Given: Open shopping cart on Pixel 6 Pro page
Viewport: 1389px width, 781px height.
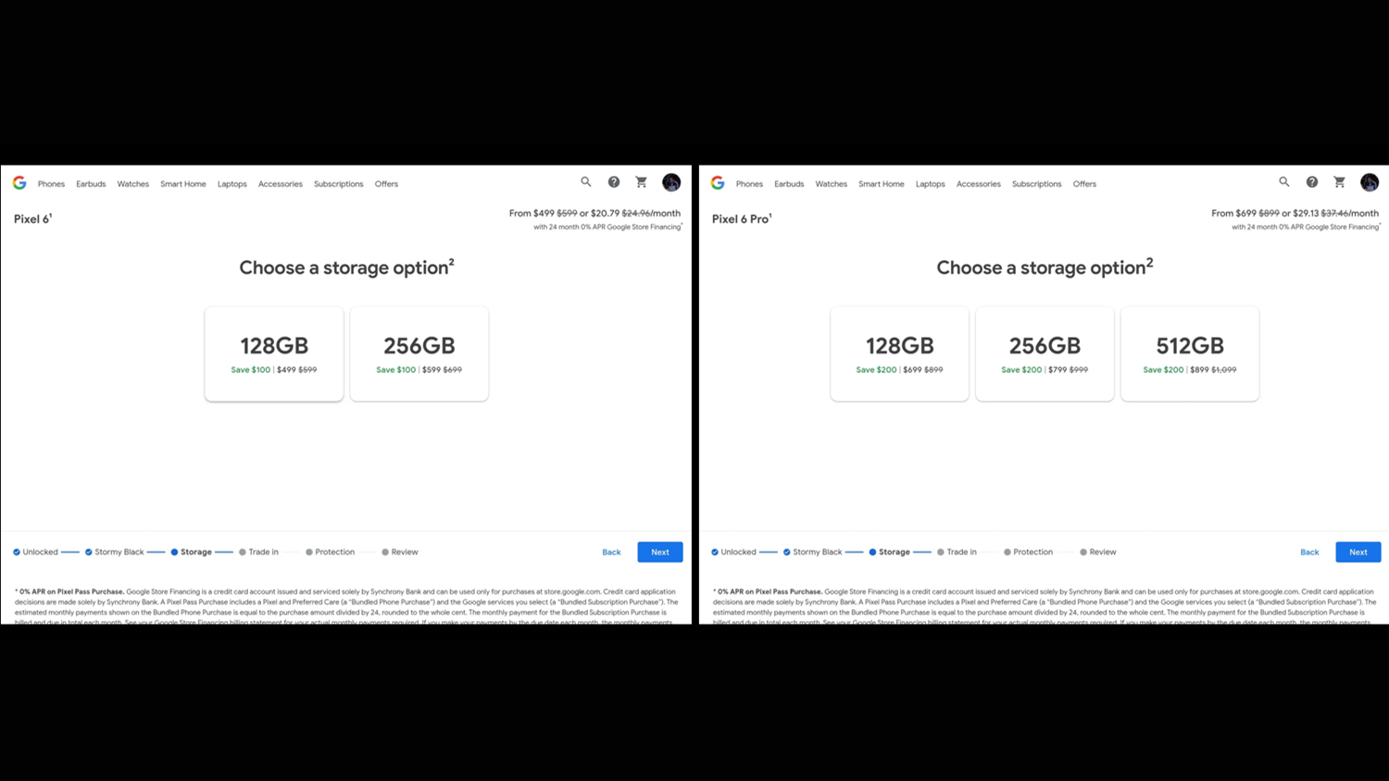Looking at the screenshot, I should (x=1339, y=182).
